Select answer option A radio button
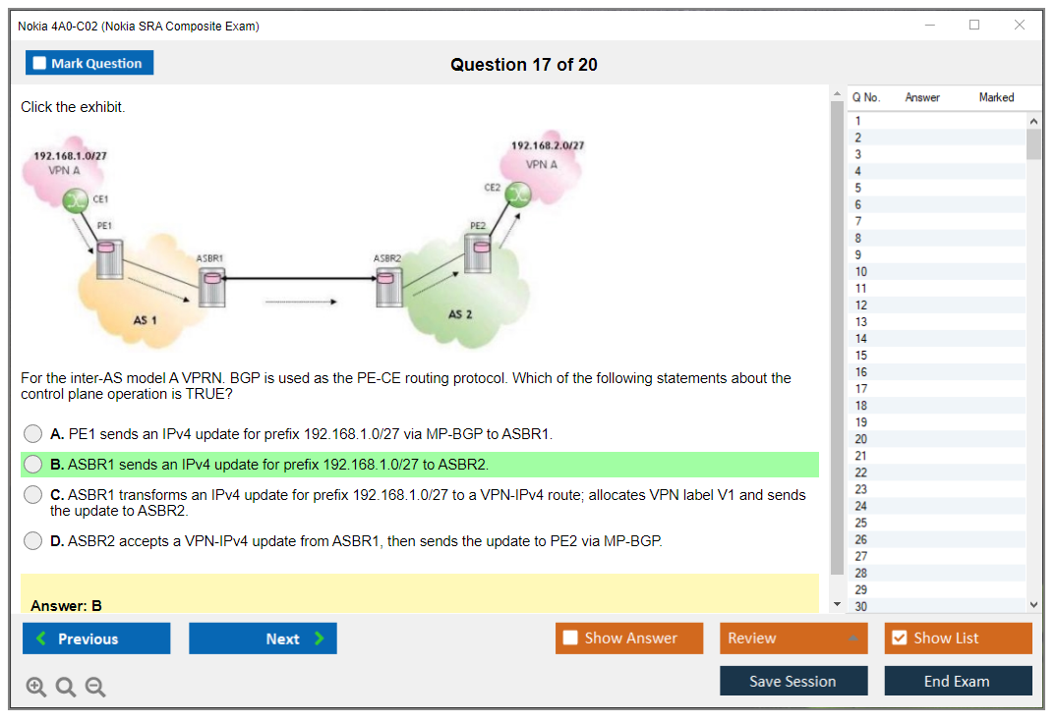 tap(33, 434)
